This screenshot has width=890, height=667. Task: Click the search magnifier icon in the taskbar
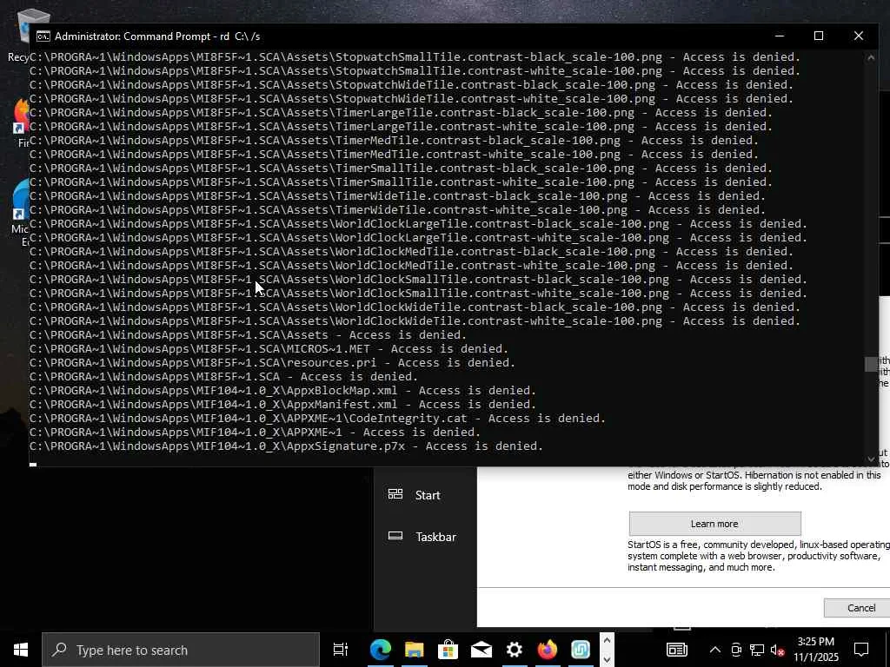click(x=60, y=650)
